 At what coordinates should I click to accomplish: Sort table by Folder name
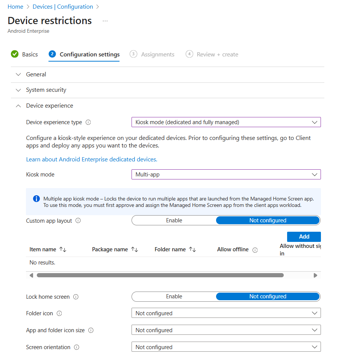pyautogui.click(x=192, y=249)
